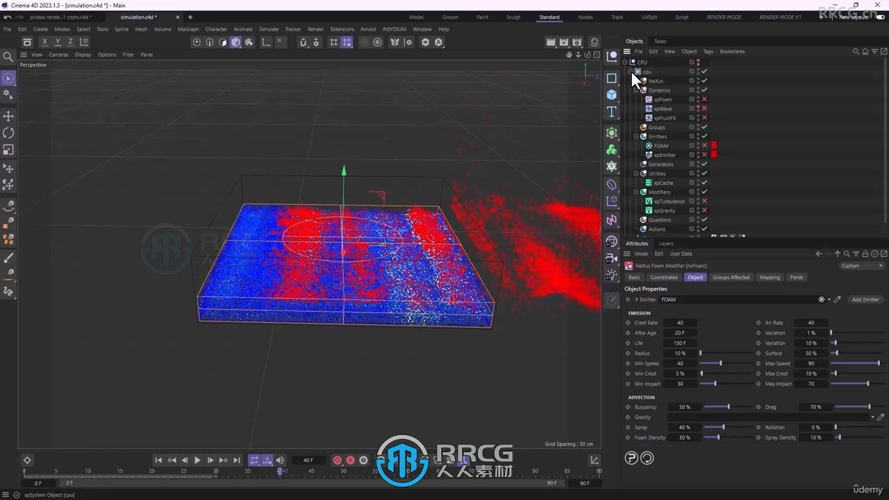Click the Undo arrow icon

(8, 17)
